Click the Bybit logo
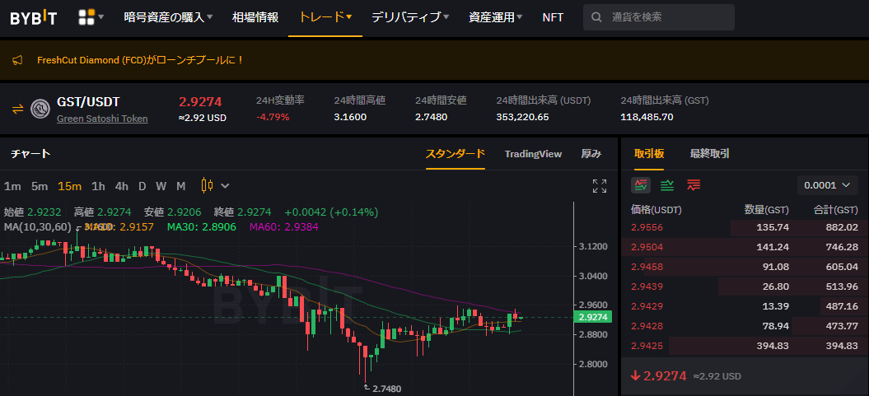Screen dimensions: 869x396 33,18
